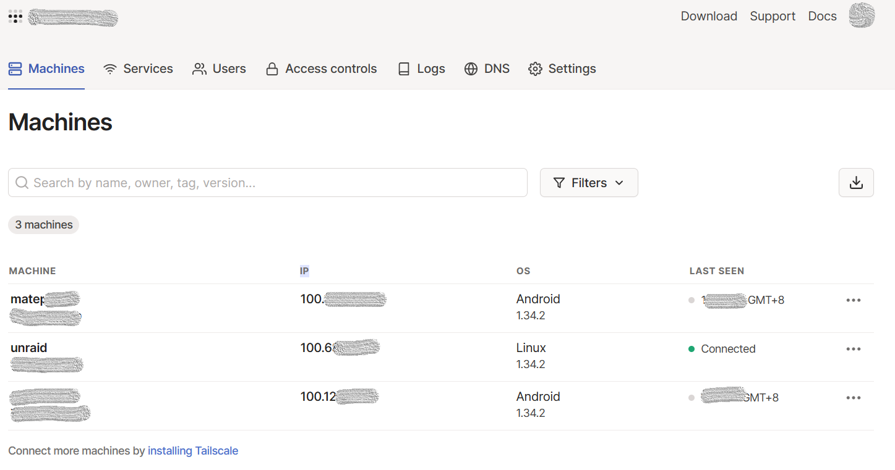Screen dimensions: 895x470
Task: Click the Download link in header
Action: pos(709,16)
